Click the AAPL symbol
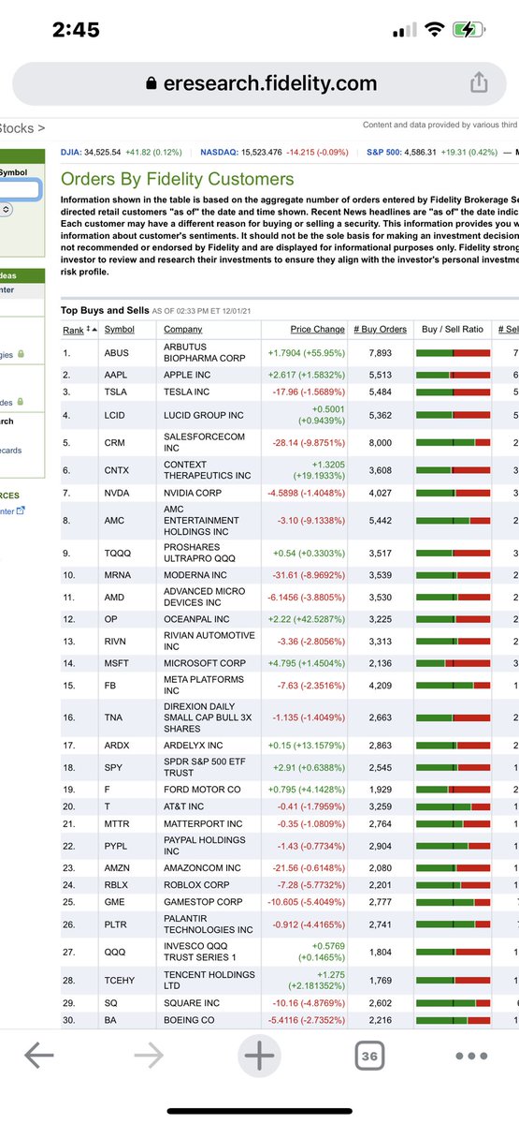The height and width of the screenshot is (1124, 519). pos(118,374)
